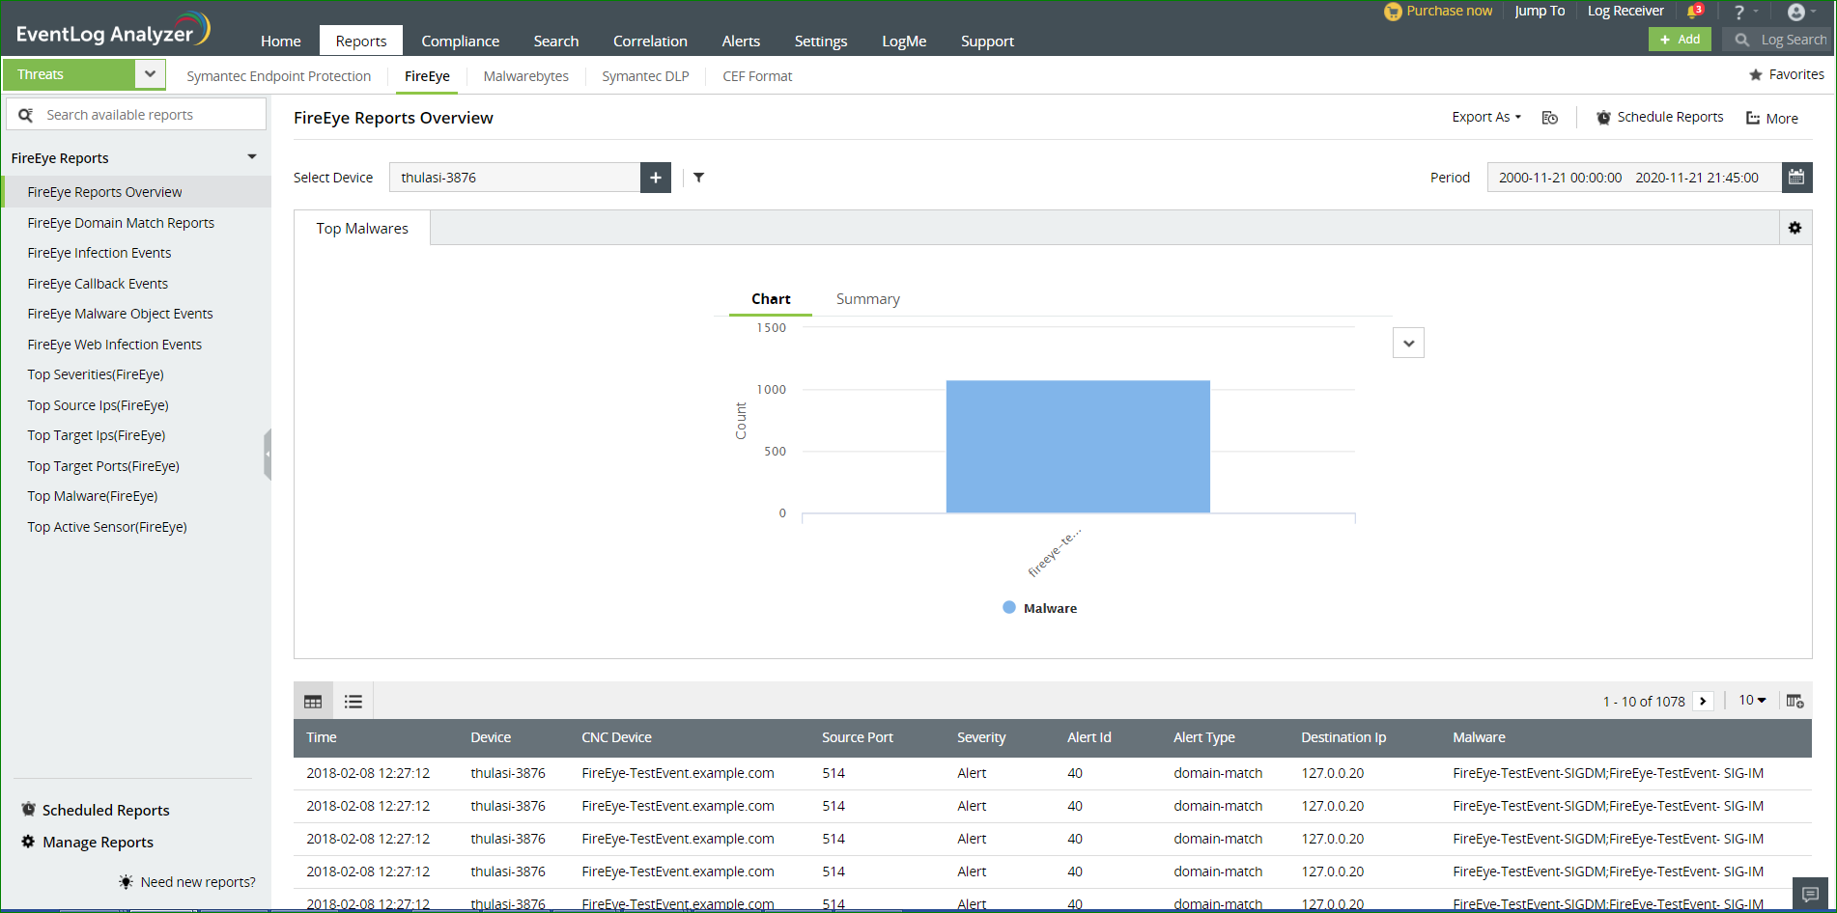Select the Malwarebytes report tab
1837x913 pixels.
coord(526,76)
